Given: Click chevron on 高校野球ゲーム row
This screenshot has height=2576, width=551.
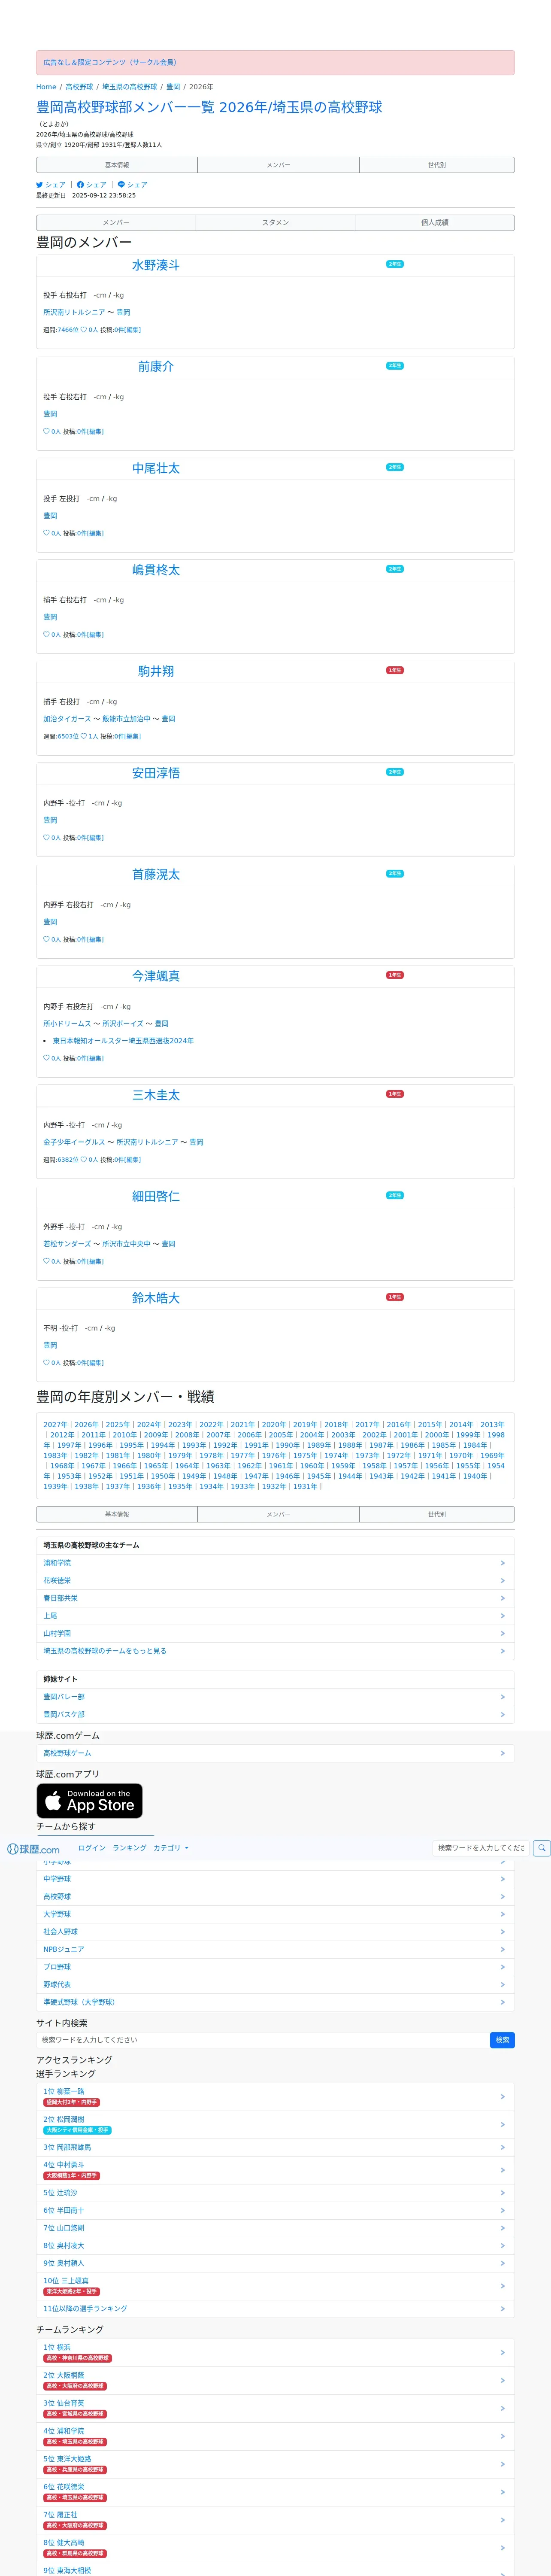Looking at the screenshot, I should click(502, 1753).
